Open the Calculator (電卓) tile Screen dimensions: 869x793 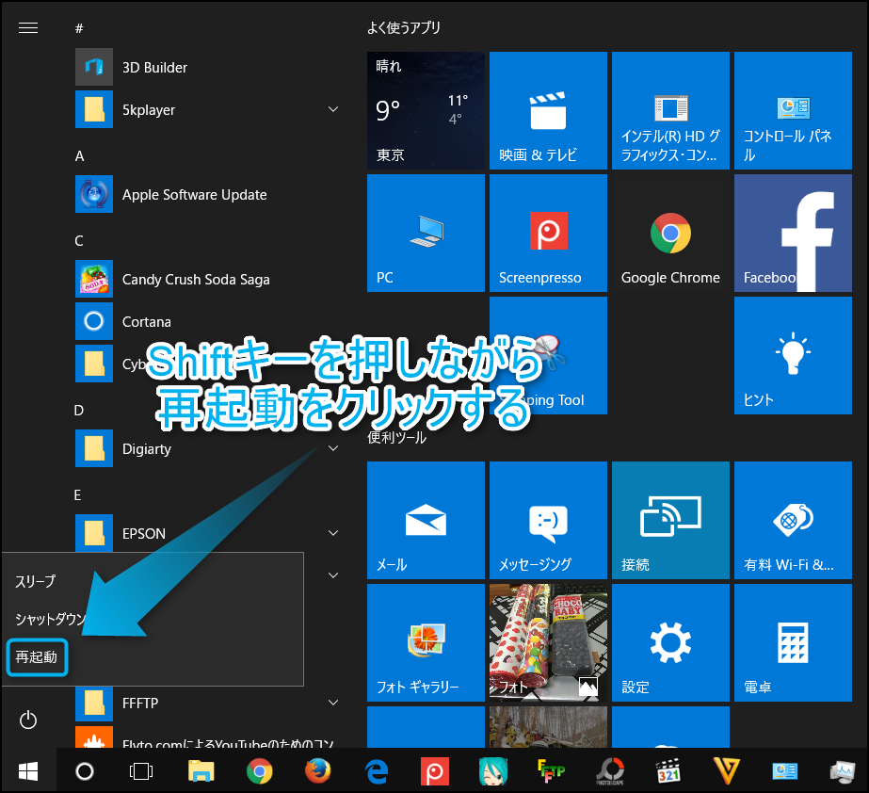[793, 642]
